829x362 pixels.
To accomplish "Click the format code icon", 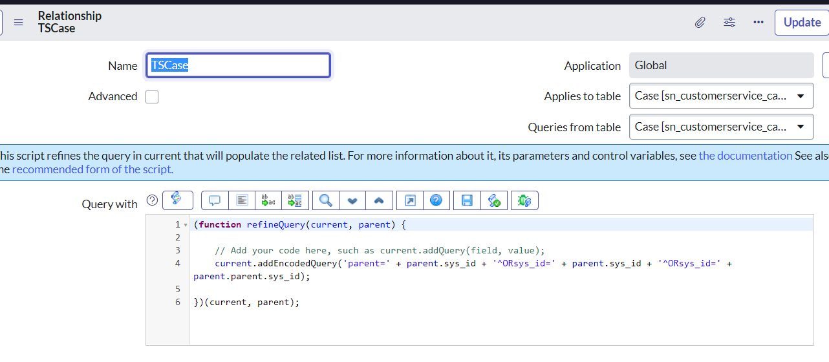I will (242, 201).
